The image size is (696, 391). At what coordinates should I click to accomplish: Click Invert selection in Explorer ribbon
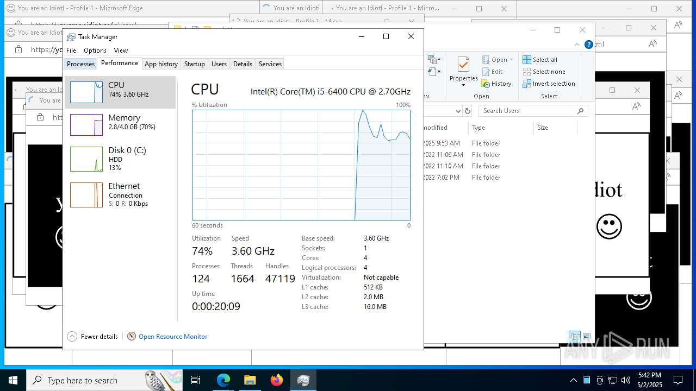549,84
